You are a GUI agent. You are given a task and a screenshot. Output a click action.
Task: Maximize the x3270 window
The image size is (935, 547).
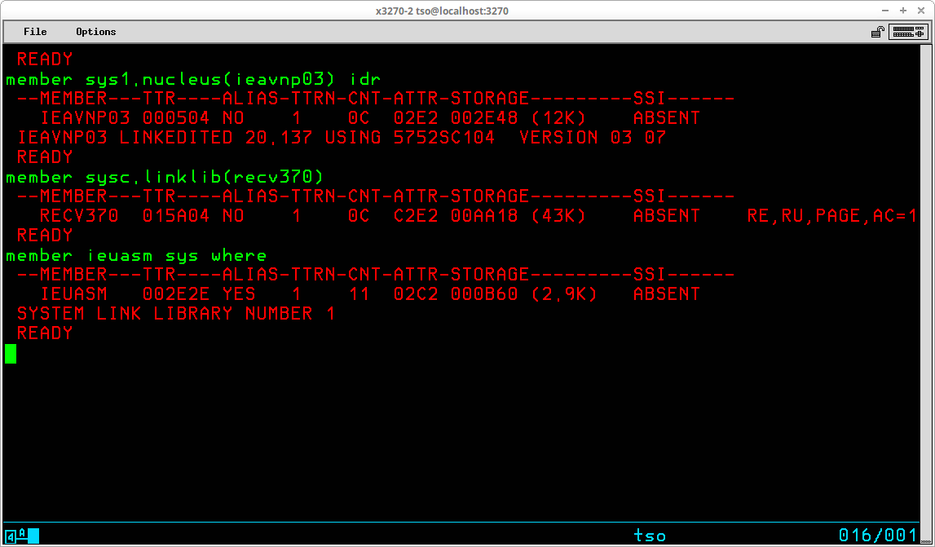click(x=903, y=11)
